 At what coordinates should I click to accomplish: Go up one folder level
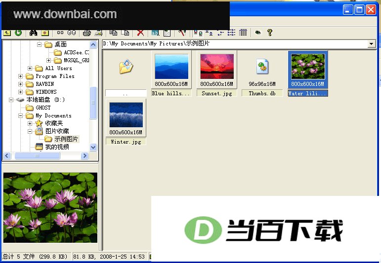[x=7, y=33]
